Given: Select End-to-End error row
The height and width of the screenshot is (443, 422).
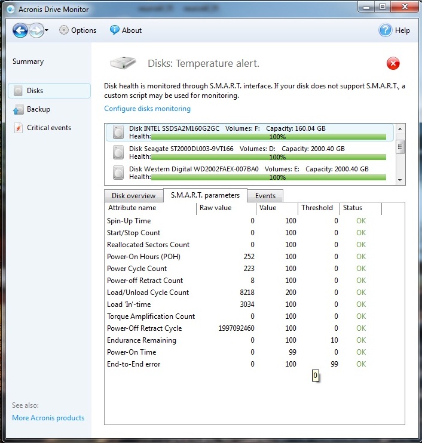Looking at the screenshot, I should (x=244, y=364).
